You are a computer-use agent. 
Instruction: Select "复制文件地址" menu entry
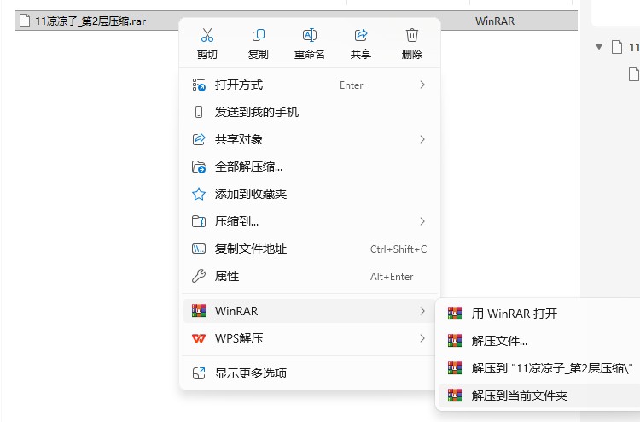pyautogui.click(x=251, y=249)
